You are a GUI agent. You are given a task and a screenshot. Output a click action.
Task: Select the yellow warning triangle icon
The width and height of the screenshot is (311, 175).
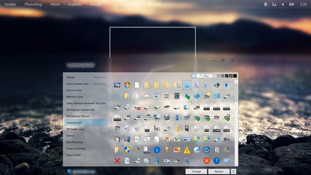pyautogui.click(x=187, y=150)
